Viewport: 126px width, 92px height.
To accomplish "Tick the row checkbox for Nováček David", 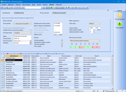I will [5, 73].
